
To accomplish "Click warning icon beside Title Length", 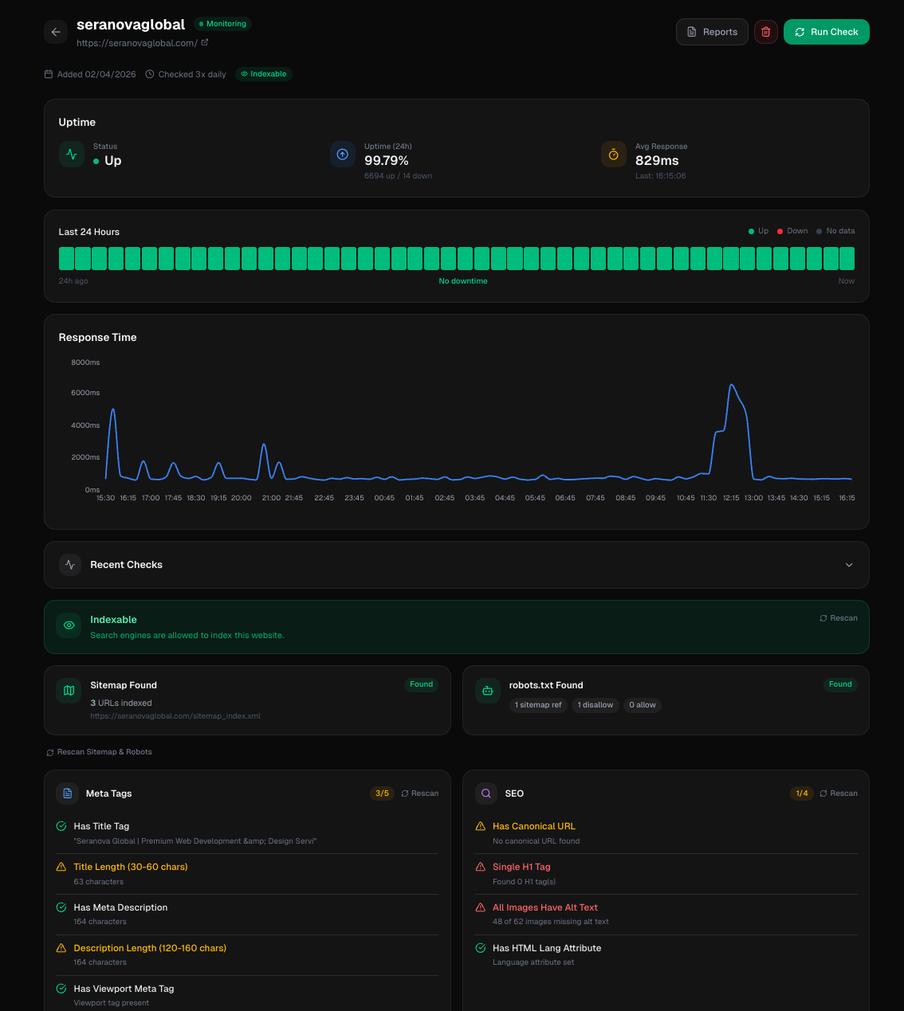I will 61,867.
